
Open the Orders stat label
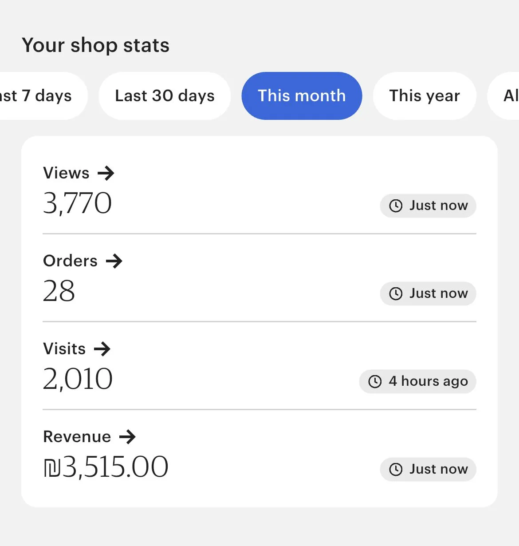click(x=70, y=261)
